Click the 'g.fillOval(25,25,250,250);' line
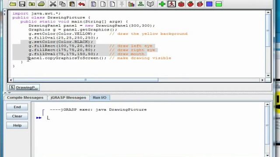The height and width of the screenshot is (157, 280). coord(63,38)
